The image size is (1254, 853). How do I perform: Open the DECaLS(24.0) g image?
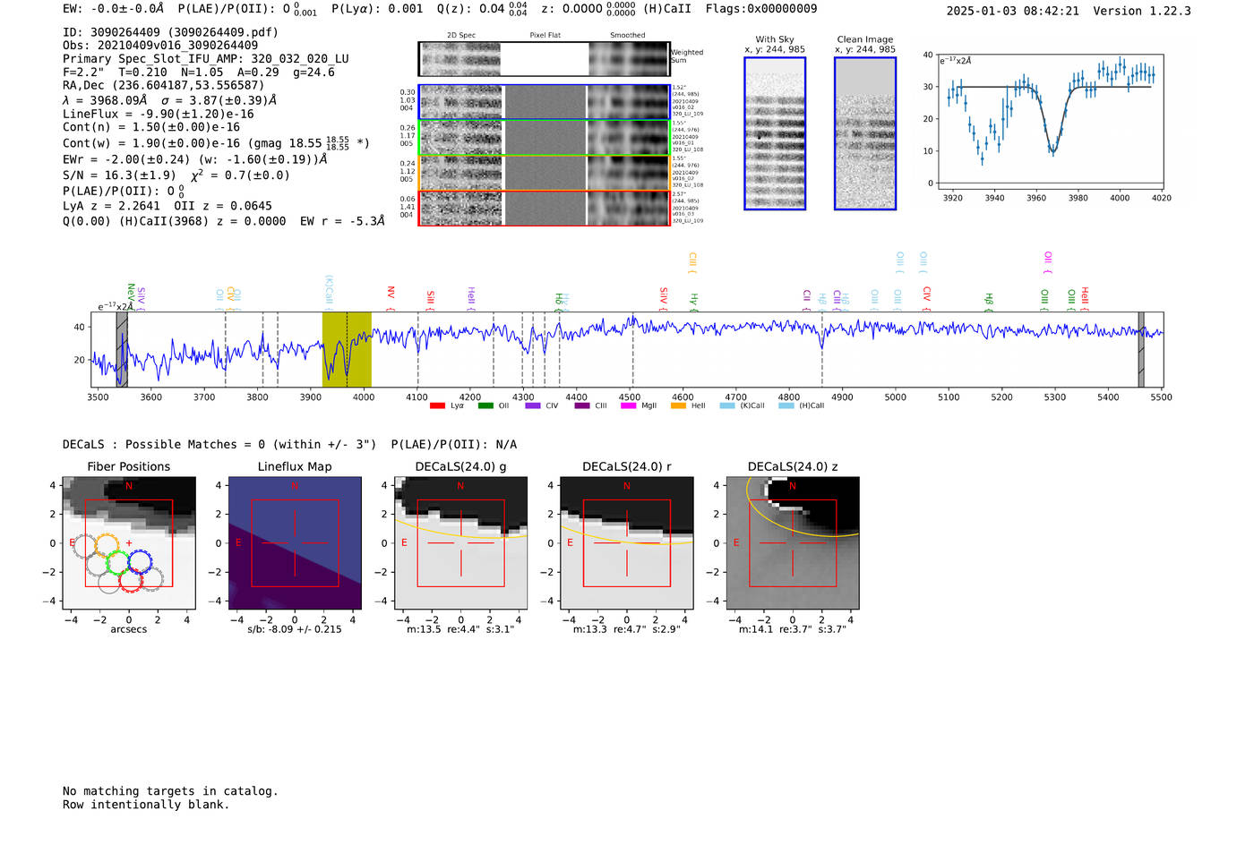461,543
